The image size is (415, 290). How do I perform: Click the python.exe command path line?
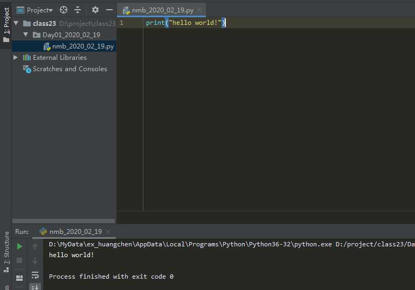point(232,244)
